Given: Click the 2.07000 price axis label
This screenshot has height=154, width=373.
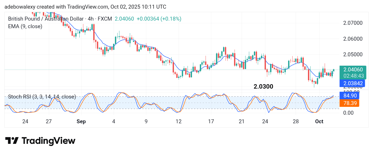Looking at the screenshot, I should (353, 23).
